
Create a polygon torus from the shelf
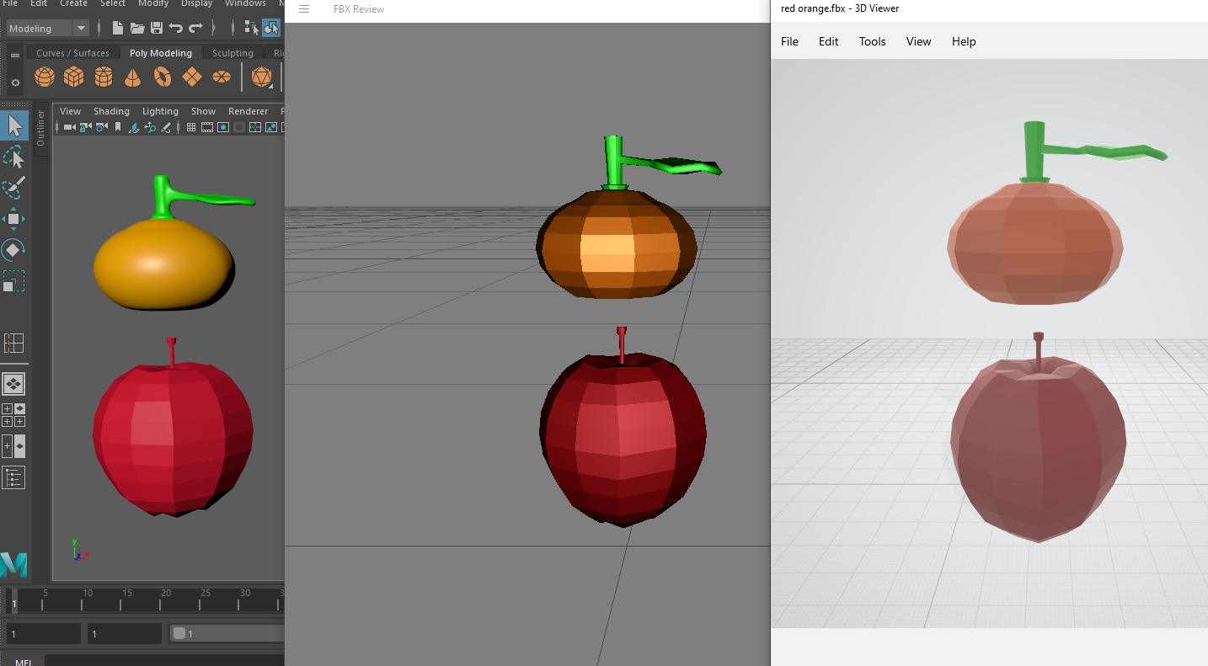(162, 76)
